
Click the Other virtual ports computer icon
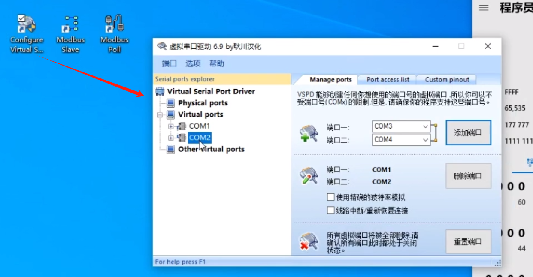point(171,149)
